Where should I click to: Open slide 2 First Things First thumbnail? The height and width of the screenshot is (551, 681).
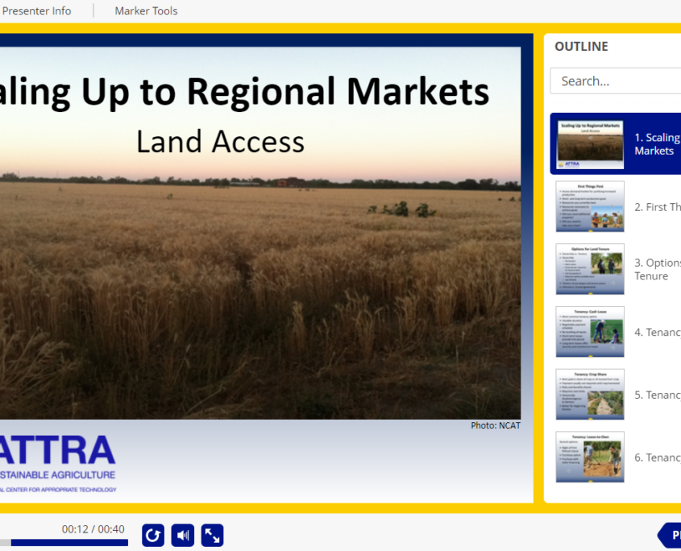click(590, 206)
